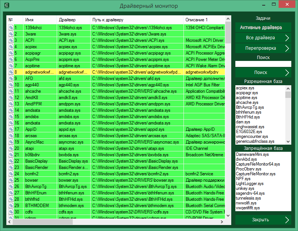The height and width of the screenshot is (231, 298).
Task: Click the arrow on the Все драйвера button
Action: pyautogui.click(x=287, y=38)
